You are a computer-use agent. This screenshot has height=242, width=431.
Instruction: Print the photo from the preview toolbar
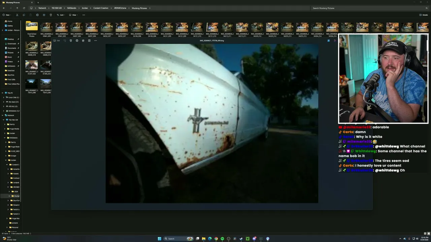77,41
